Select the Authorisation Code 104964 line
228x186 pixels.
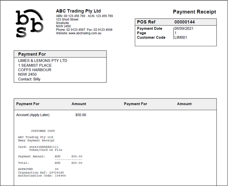coord(42,176)
